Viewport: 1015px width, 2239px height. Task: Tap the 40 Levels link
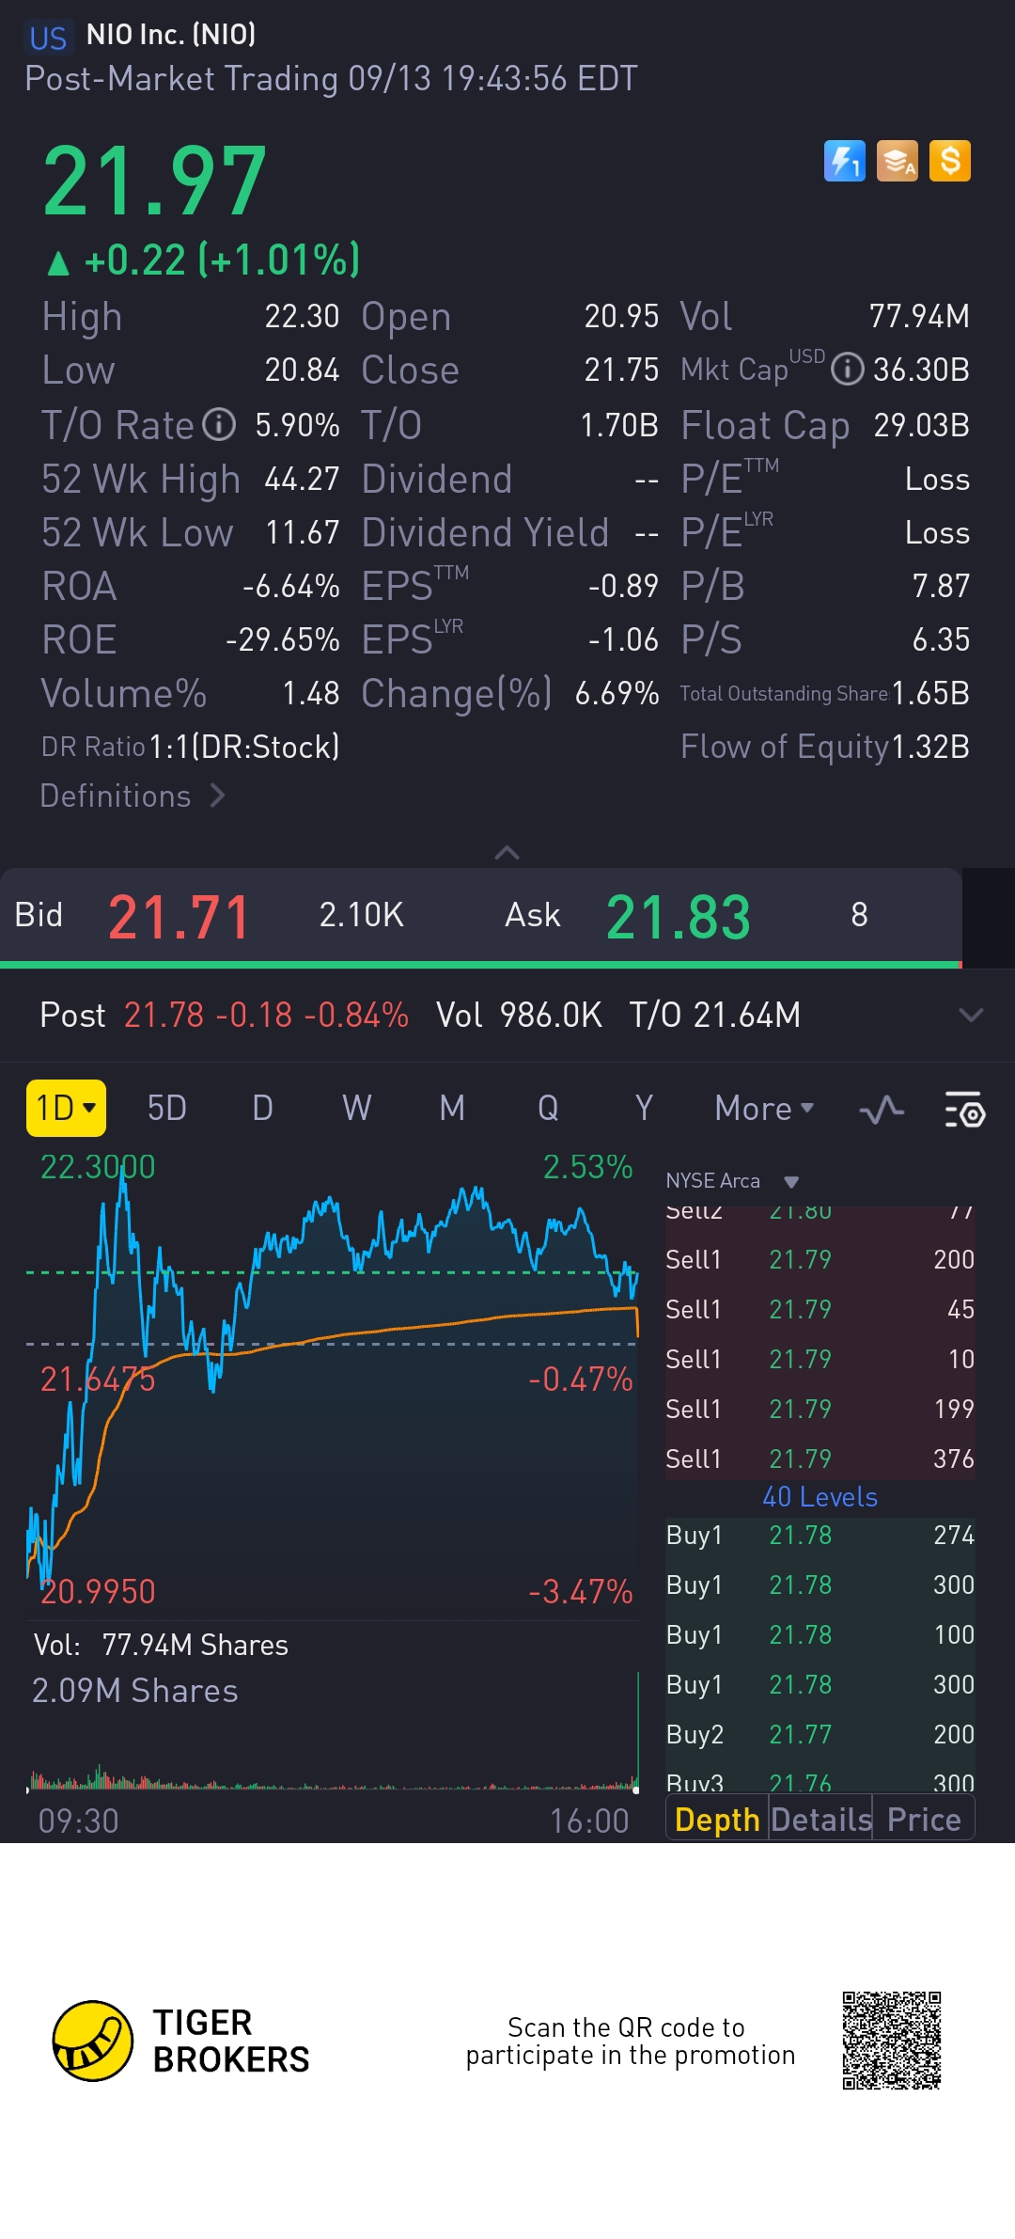820,1497
